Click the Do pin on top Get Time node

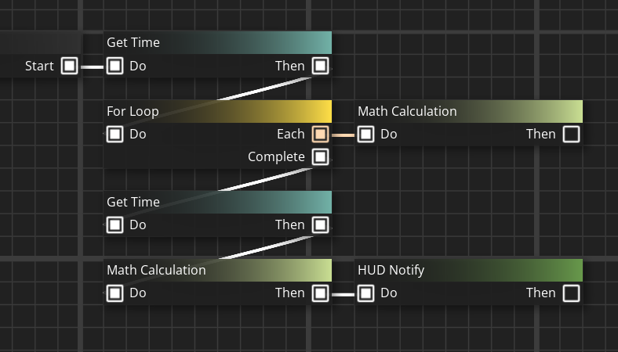click(x=115, y=66)
